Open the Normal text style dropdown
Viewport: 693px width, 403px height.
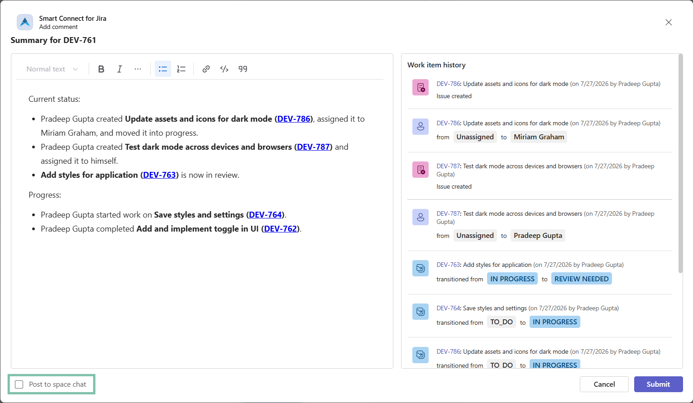tap(52, 69)
